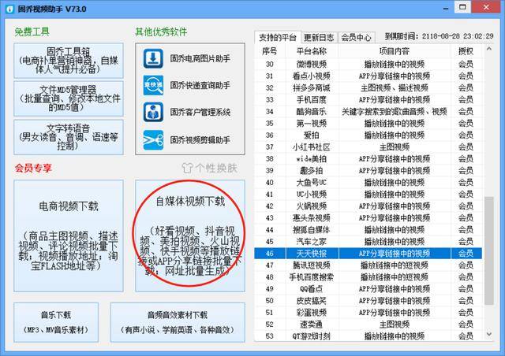The image size is (505, 356).
Task: Launch the 文字转语音 tool
Action: tap(69, 137)
